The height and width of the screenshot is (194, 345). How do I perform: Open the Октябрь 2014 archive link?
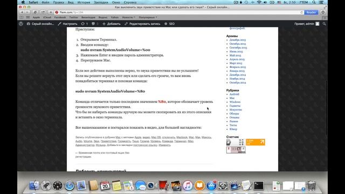tap(238, 82)
